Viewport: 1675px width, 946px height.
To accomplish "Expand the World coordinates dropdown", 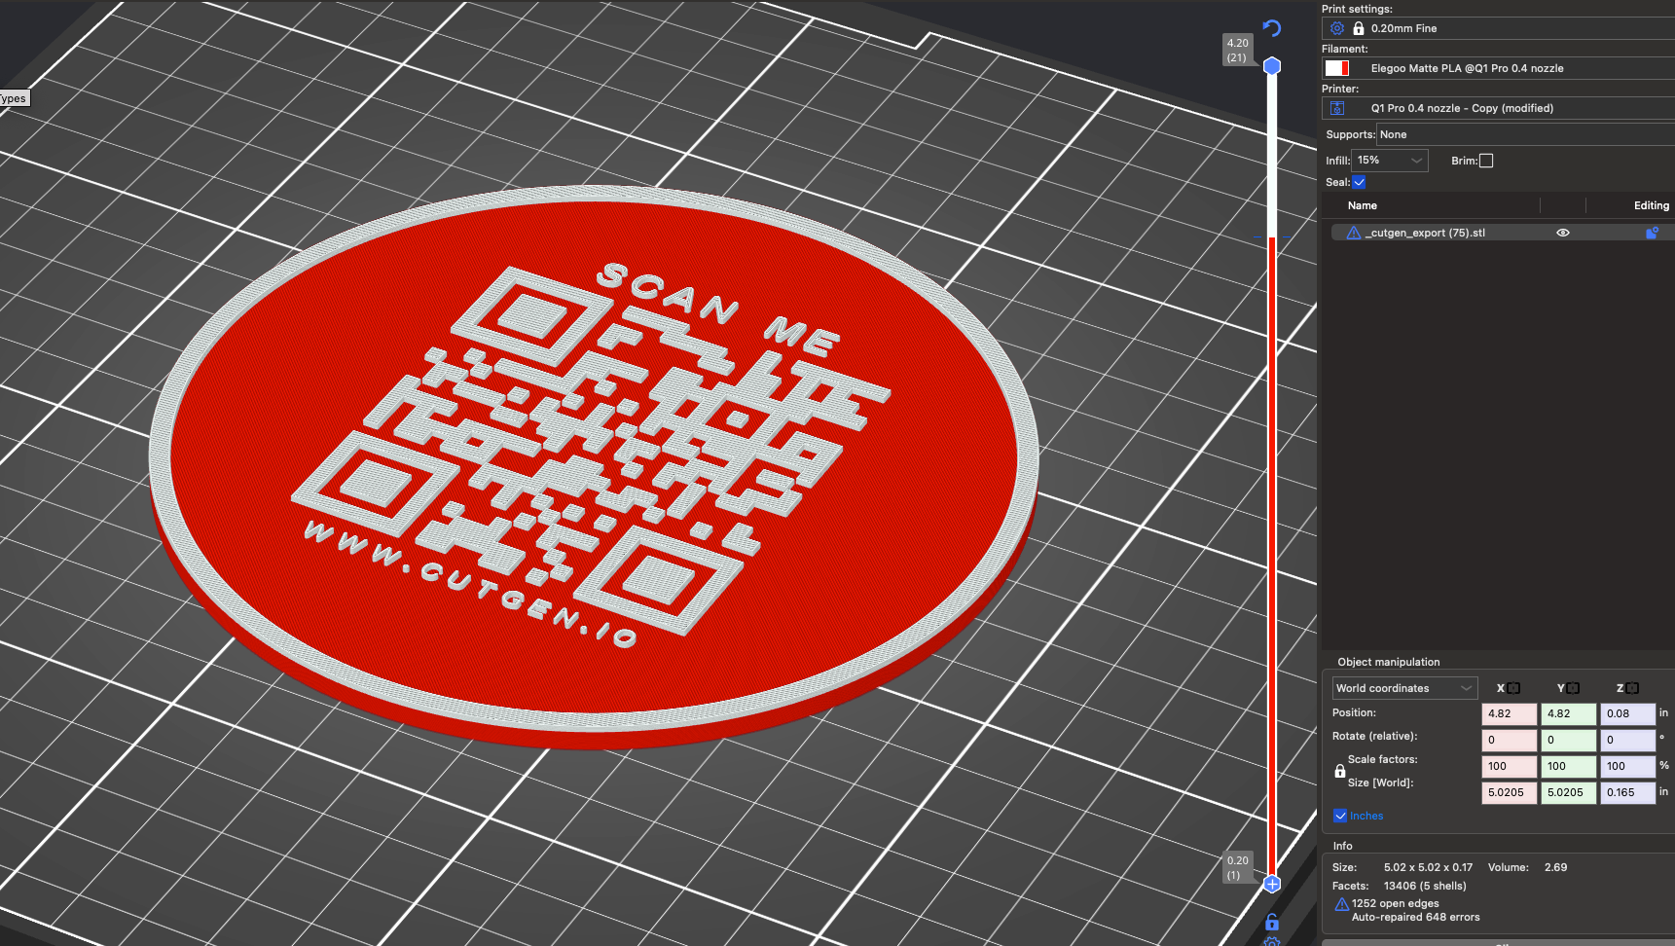I will pos(1404,688).
